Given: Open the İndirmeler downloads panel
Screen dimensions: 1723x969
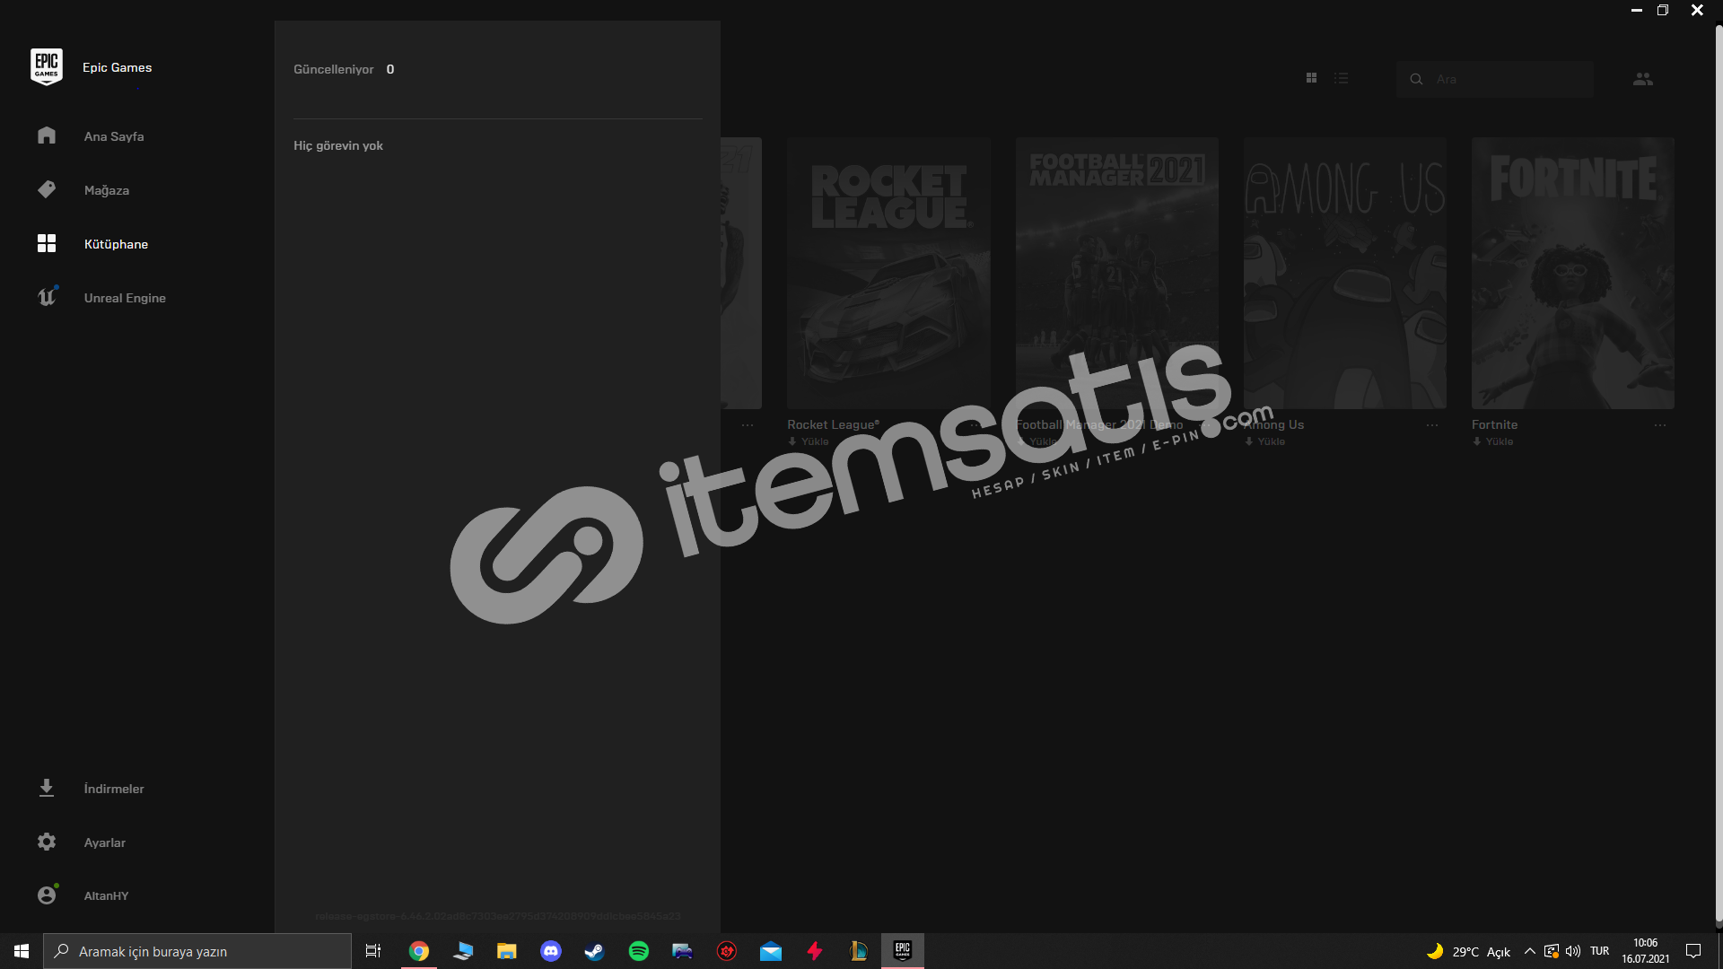Looking at the screenshot, I should [114, 789].
